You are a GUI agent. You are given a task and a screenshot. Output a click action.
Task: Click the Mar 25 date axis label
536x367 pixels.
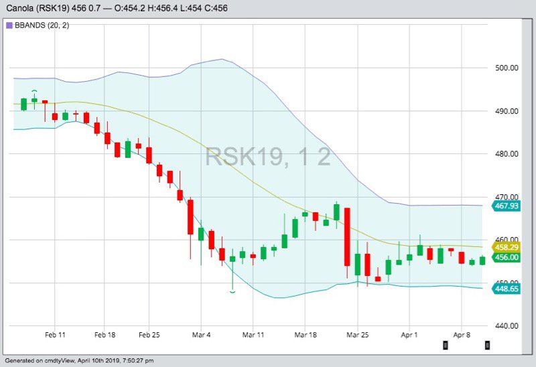[358, 335]
